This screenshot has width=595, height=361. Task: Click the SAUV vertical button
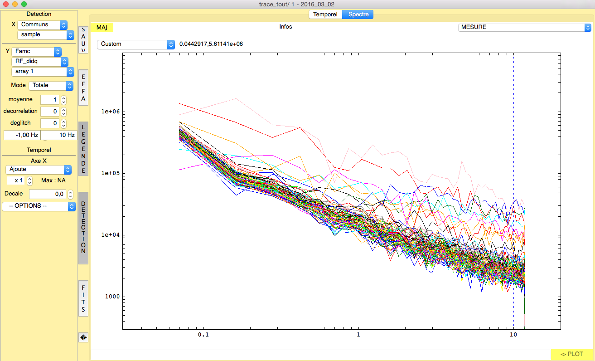83,40
